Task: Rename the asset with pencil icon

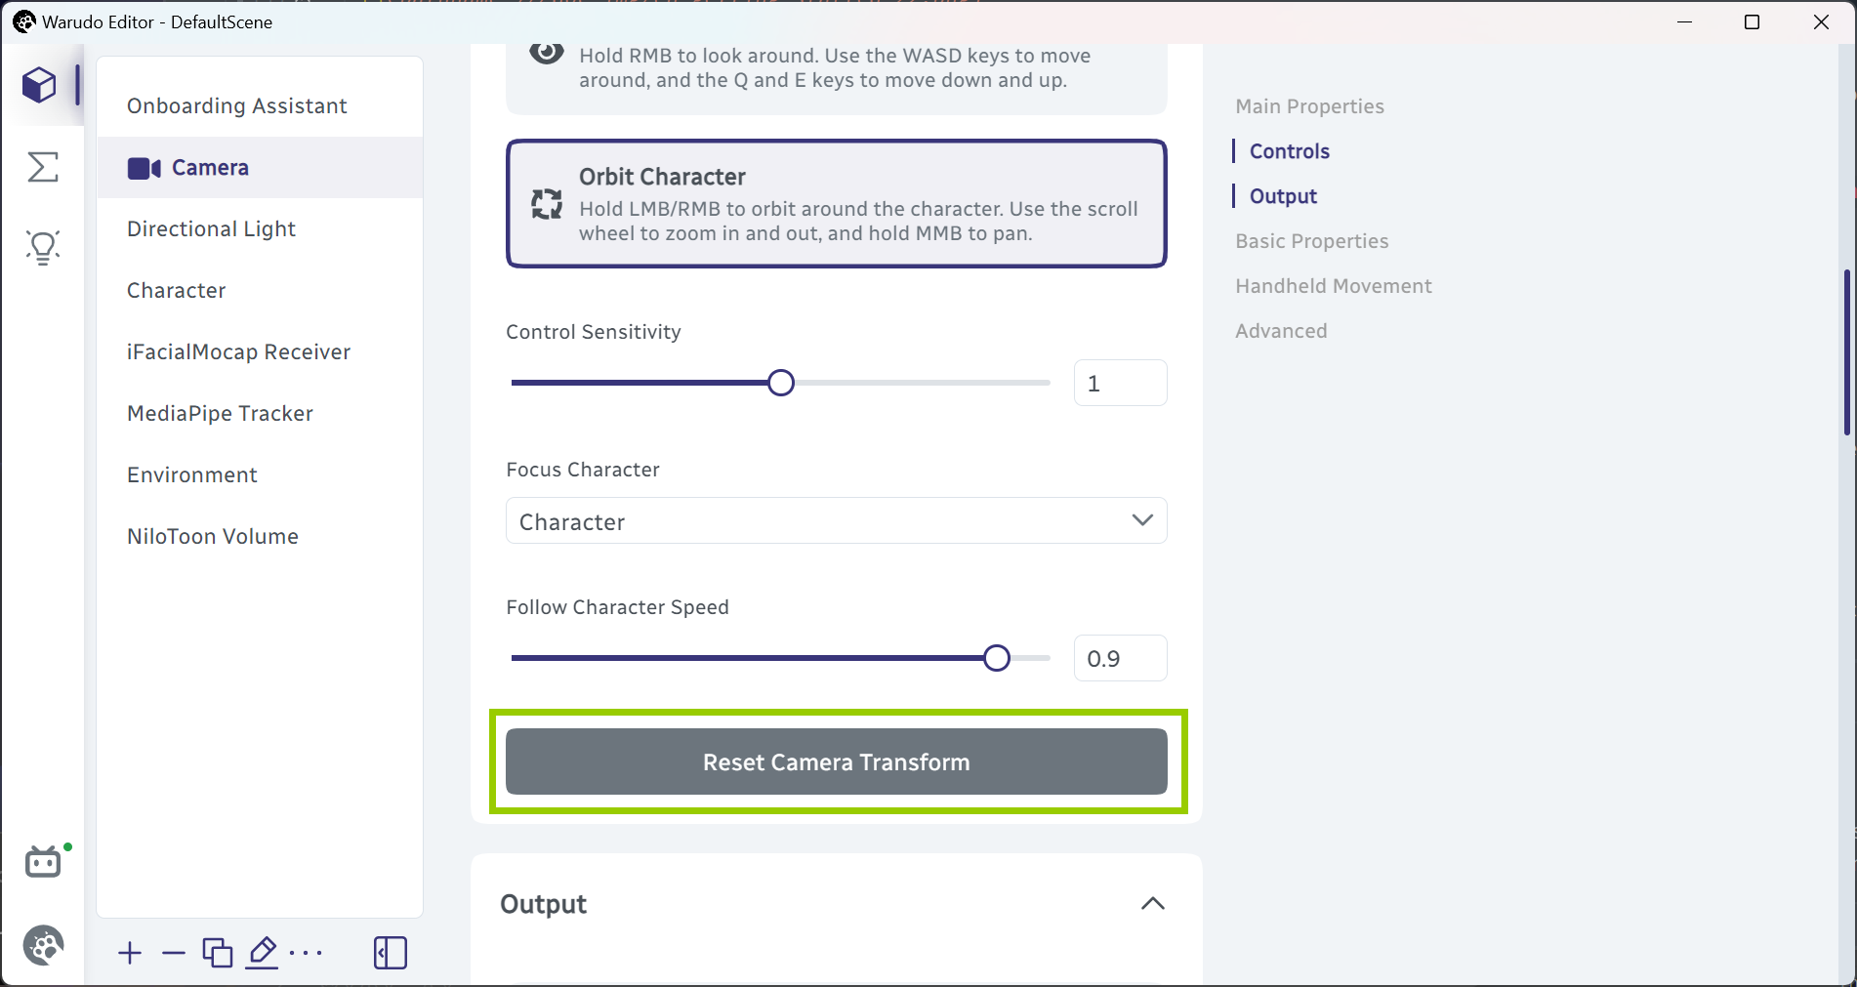Action: tap(263, 952)
